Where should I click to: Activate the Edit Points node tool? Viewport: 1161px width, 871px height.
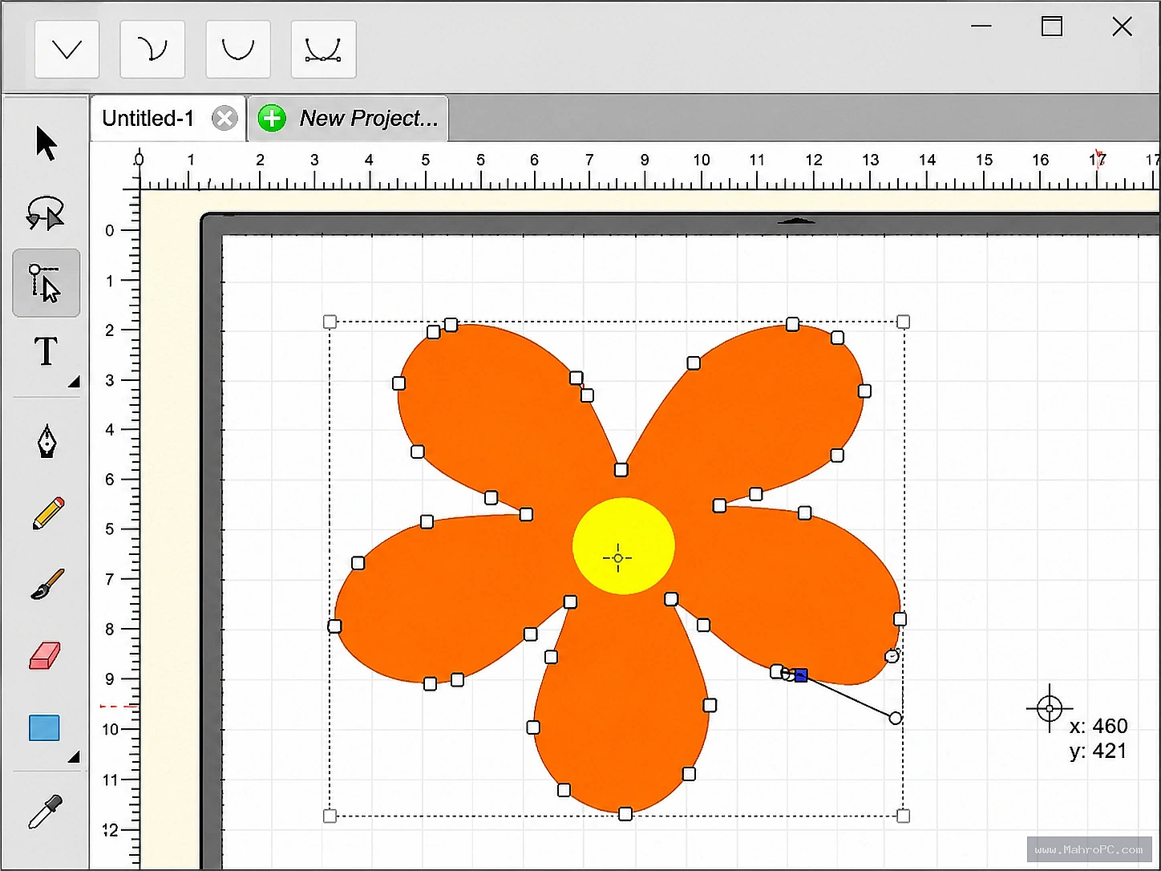[x=46, y=283]
